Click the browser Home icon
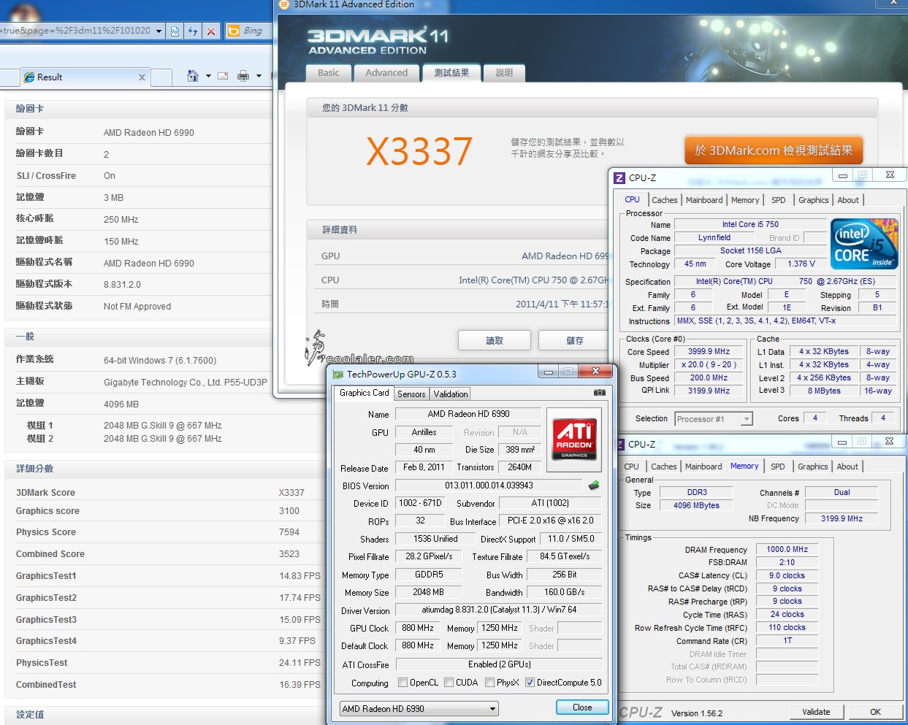Viewport: 908px width, 725px height. [x=193, y=76]
